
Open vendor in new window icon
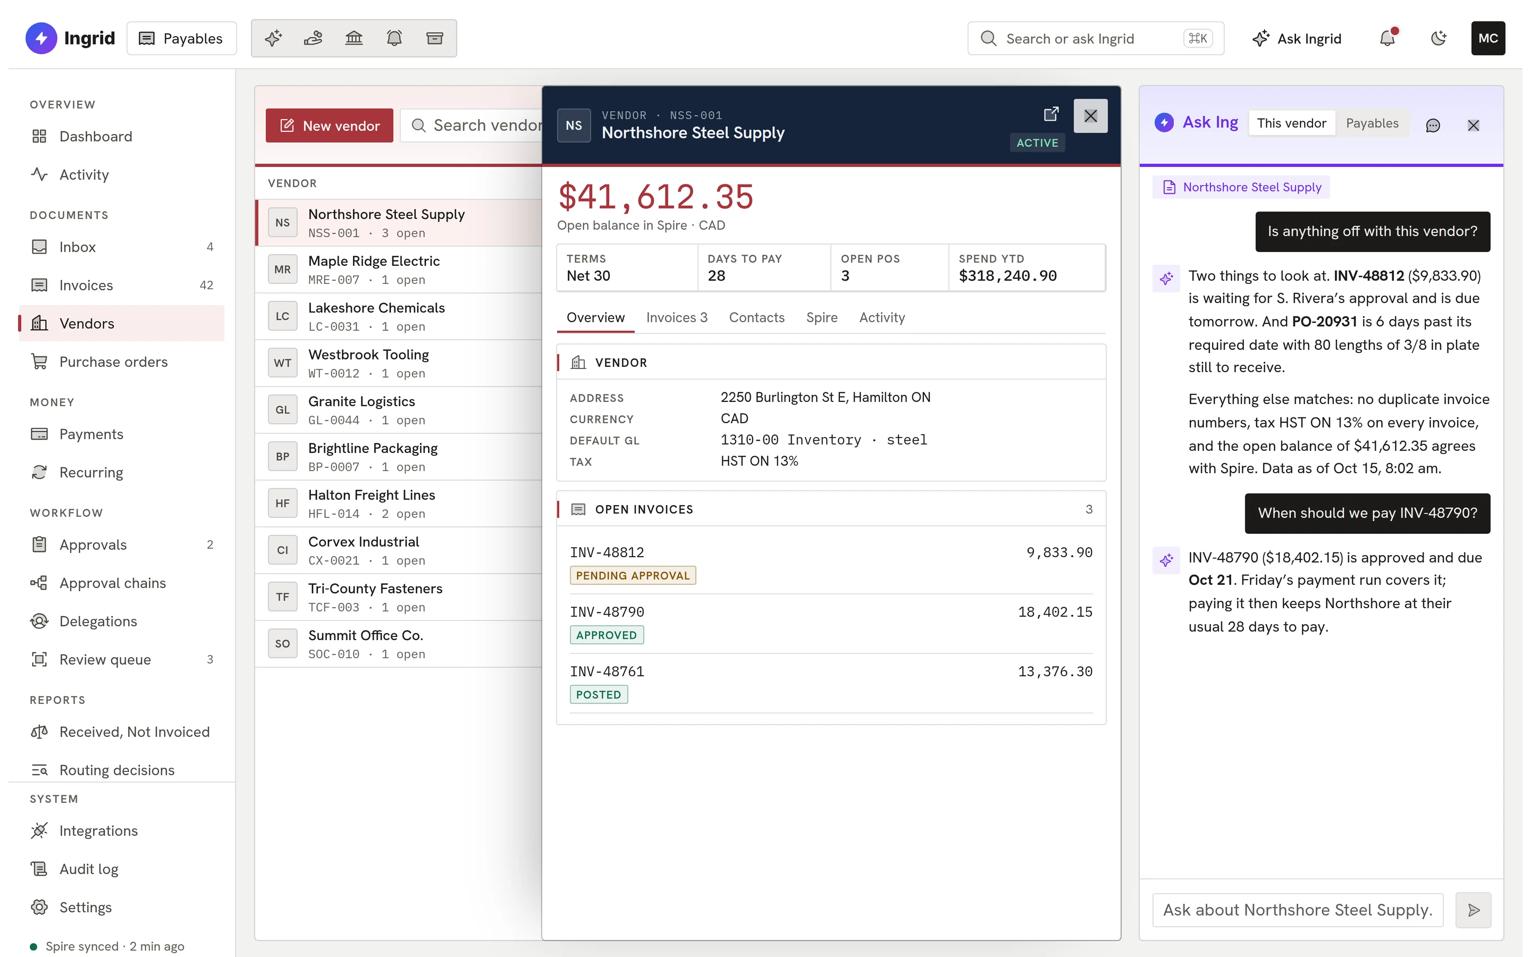pos(1051,114)
